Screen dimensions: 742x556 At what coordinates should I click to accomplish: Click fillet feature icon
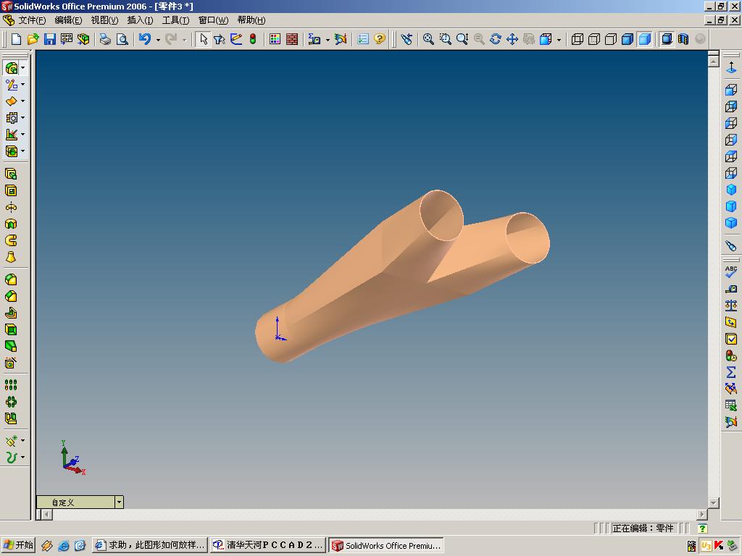tap(11, 280)
